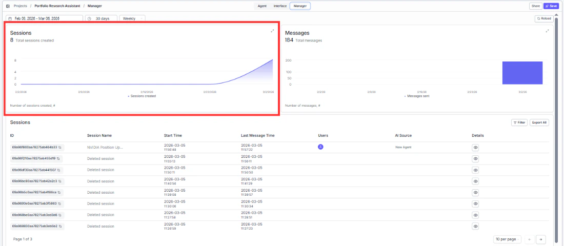564x246 pixels.
Task: Click the user avatar in Users column
Action: point(320,147)
